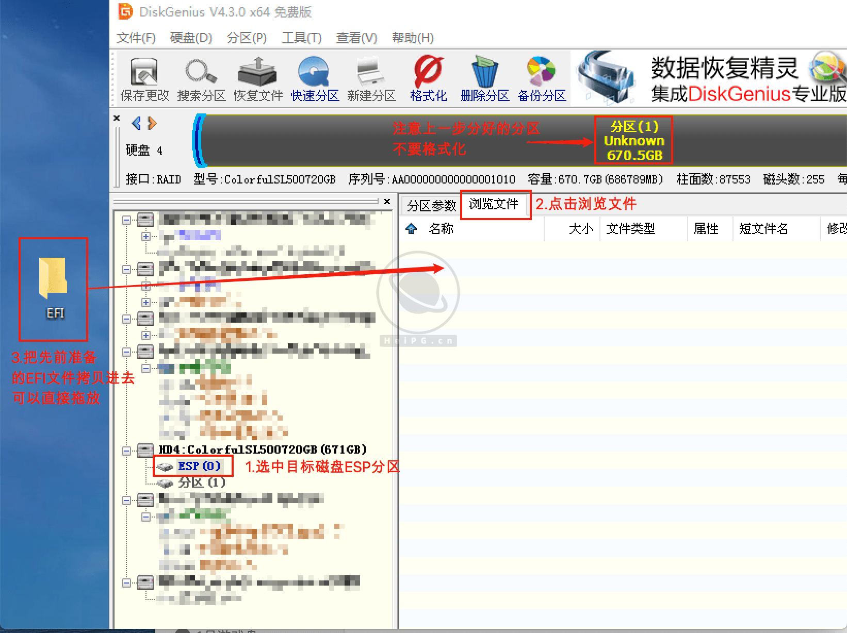
Task: Click the 序列号 serial number text
Action: pyautogui.click(x=432, y=179)
